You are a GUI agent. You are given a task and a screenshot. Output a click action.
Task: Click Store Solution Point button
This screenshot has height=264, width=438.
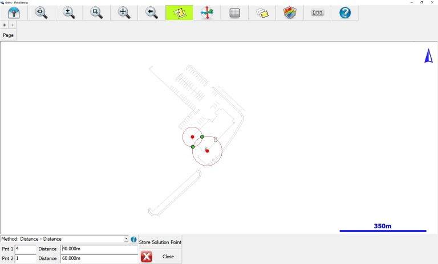pos(160,242)
